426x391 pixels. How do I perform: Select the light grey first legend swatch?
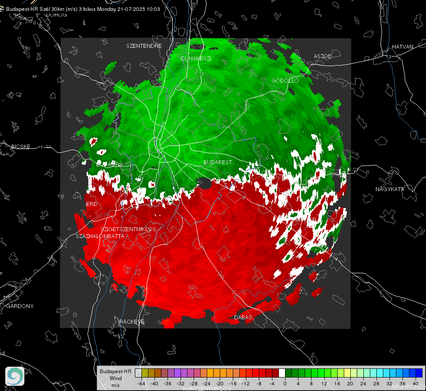[x=138, y=373]
